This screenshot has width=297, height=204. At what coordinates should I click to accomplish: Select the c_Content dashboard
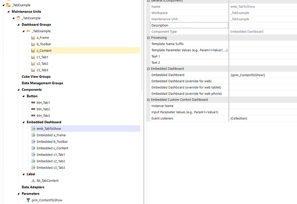pos(44,51)
